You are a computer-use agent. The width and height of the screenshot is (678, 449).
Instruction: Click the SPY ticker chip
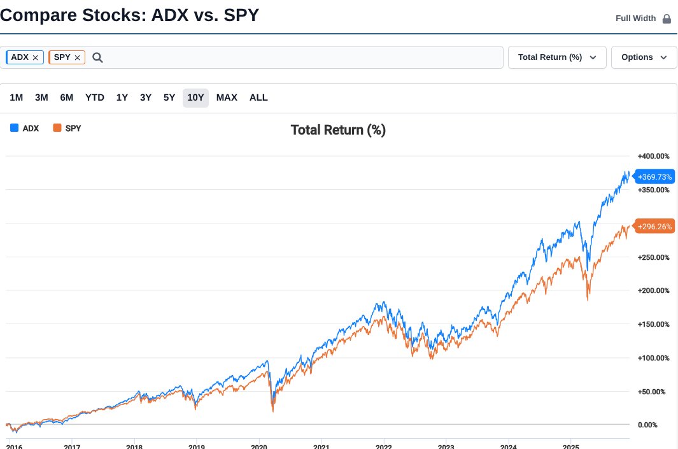[x=67, y=57]
